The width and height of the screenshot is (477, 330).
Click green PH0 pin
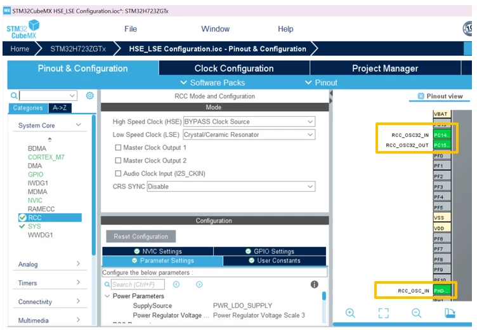(441, 291)
